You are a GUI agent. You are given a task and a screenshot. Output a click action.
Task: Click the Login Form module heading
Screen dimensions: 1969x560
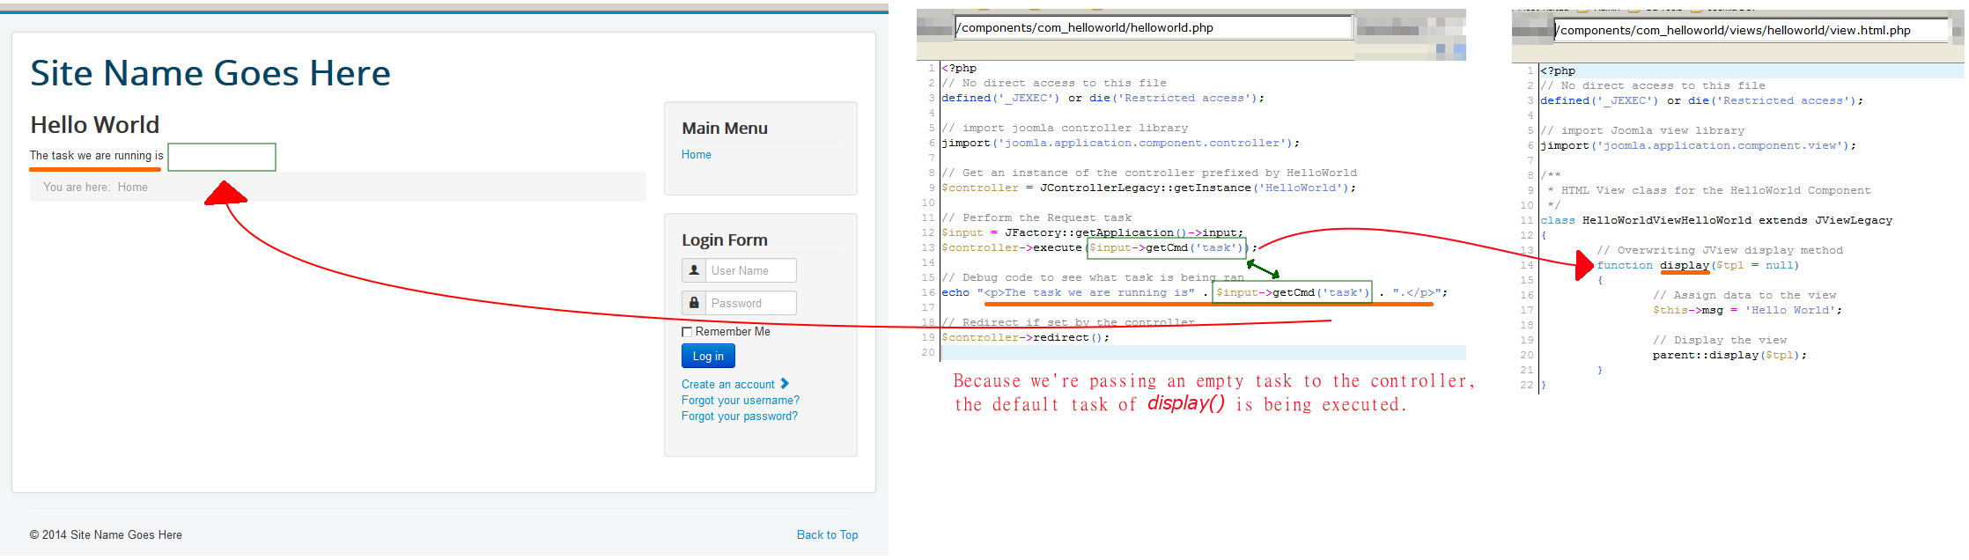pyautogui.click(x=725, y=239)
